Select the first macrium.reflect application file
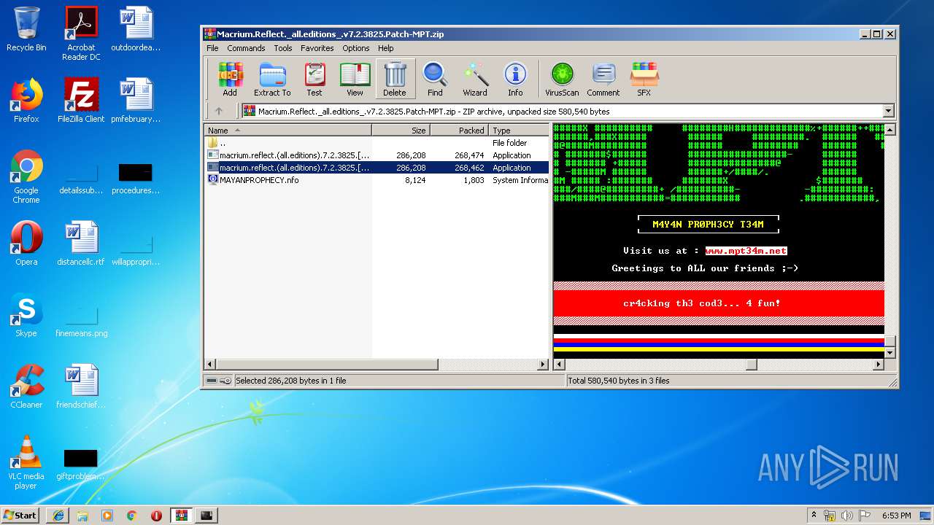934x525 pixels. tap(377, 155)
